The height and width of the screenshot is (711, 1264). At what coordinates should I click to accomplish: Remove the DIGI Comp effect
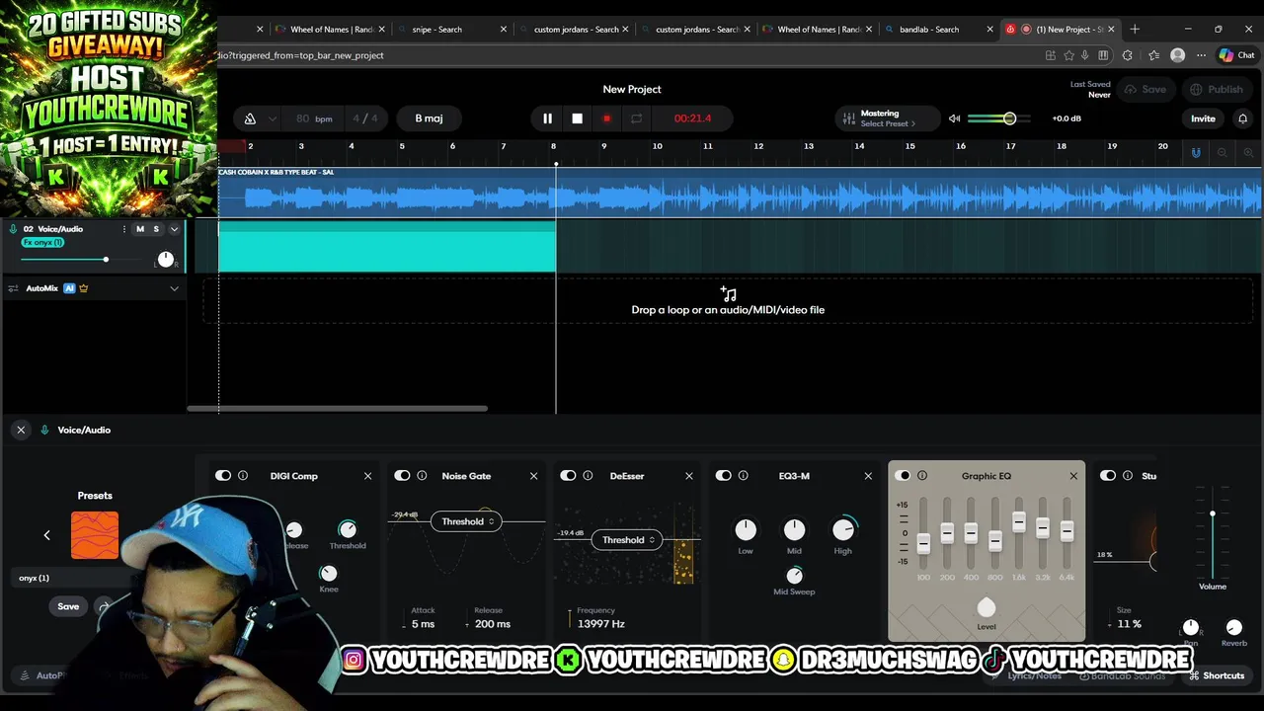367,476
